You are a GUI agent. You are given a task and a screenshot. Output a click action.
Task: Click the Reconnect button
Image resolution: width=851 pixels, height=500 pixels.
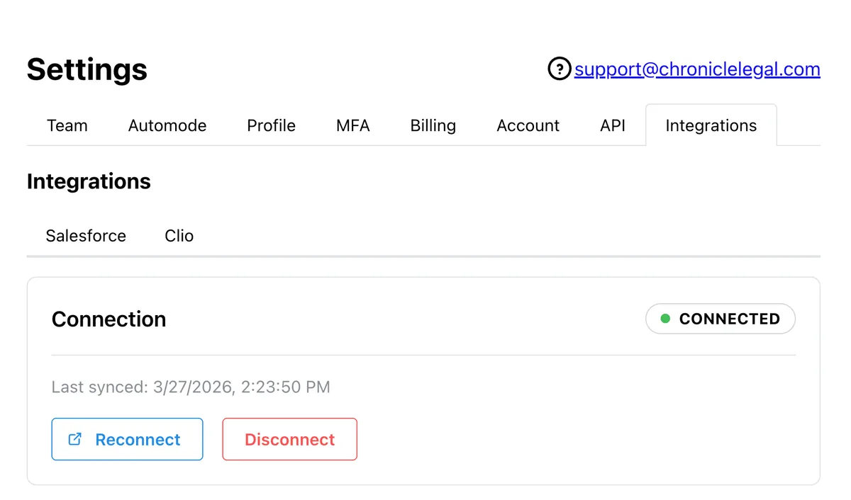(127, 439)
